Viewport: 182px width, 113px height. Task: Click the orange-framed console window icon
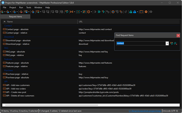pos(141,12)
